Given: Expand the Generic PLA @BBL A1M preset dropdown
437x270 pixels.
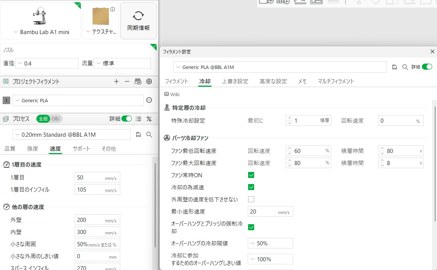Looking at the screenshot, I should coord(280,67).
